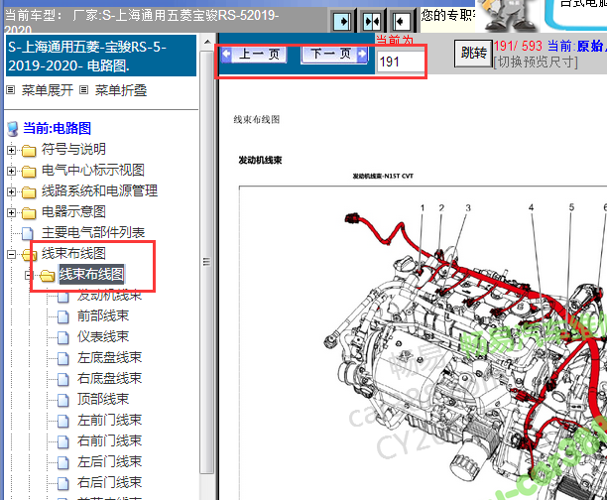Collapse the top-level 线束布线图 node
The height and width of the screenshot is (500, 607).
coord(11,255)
